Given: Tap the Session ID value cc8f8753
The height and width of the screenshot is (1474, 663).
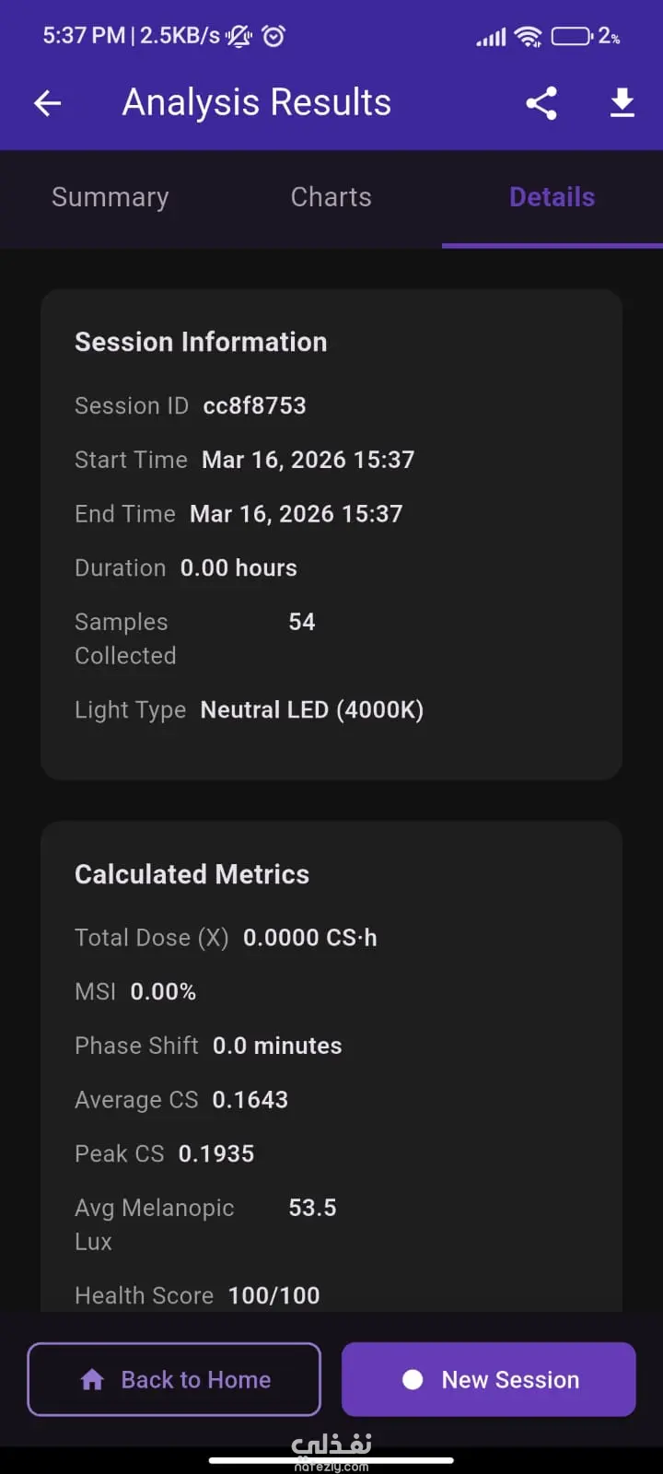Looking at the screenshot, I should (254, 405).
